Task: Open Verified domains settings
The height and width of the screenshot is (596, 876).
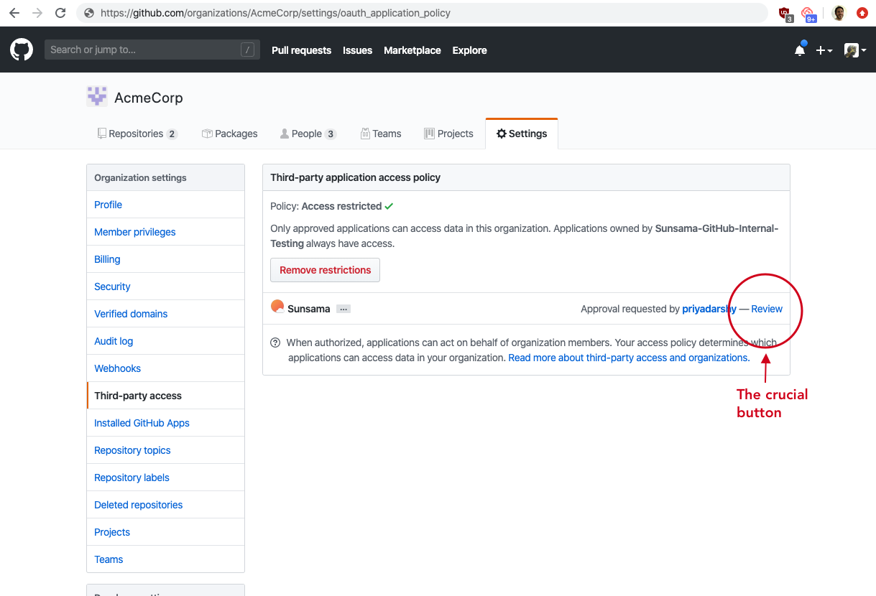Action: 165,314
